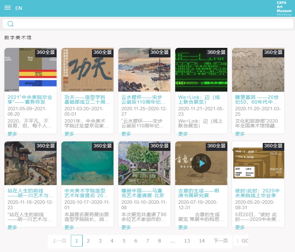Go to pagination page 8
This screenshot has width=295, height=252.
160,241
